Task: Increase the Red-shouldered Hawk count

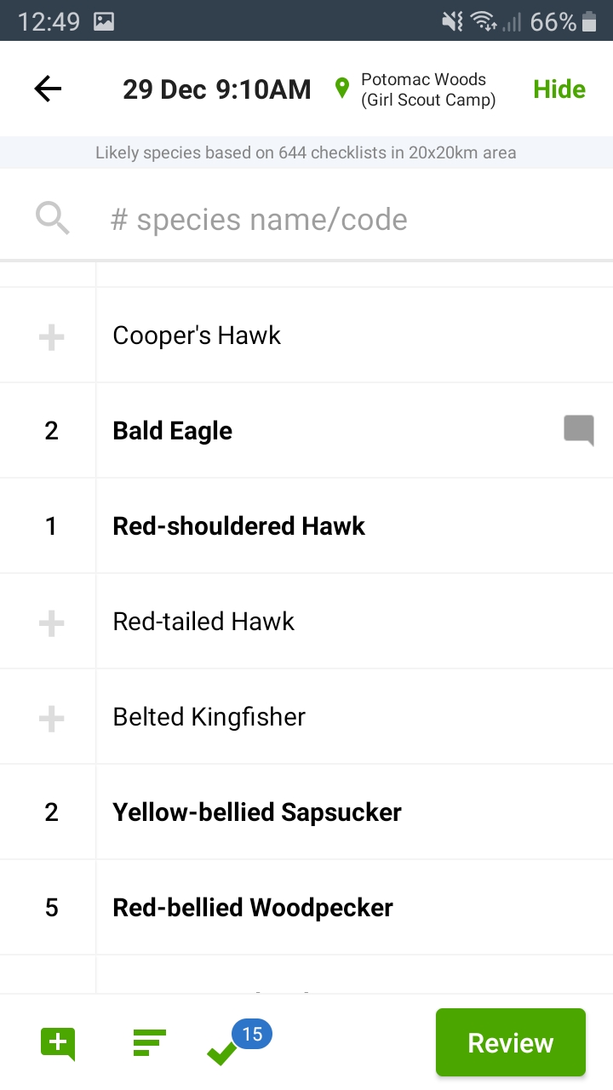Action: coord(51,526)
